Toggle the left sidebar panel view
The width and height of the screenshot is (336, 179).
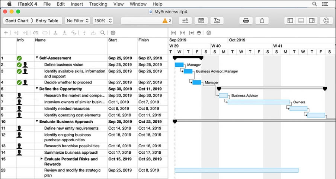pos(290,21)
